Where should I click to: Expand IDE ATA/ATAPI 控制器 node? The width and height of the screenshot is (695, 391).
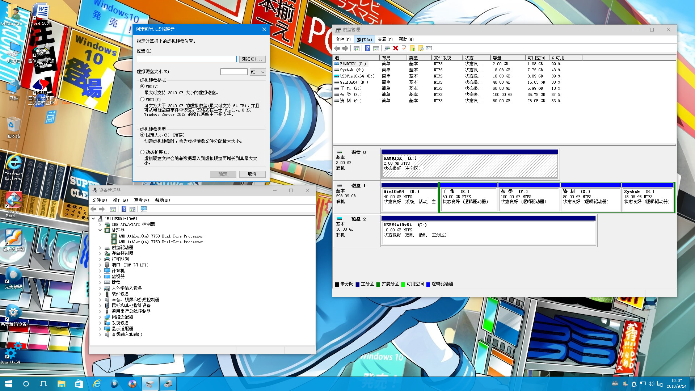pos(100,225)
